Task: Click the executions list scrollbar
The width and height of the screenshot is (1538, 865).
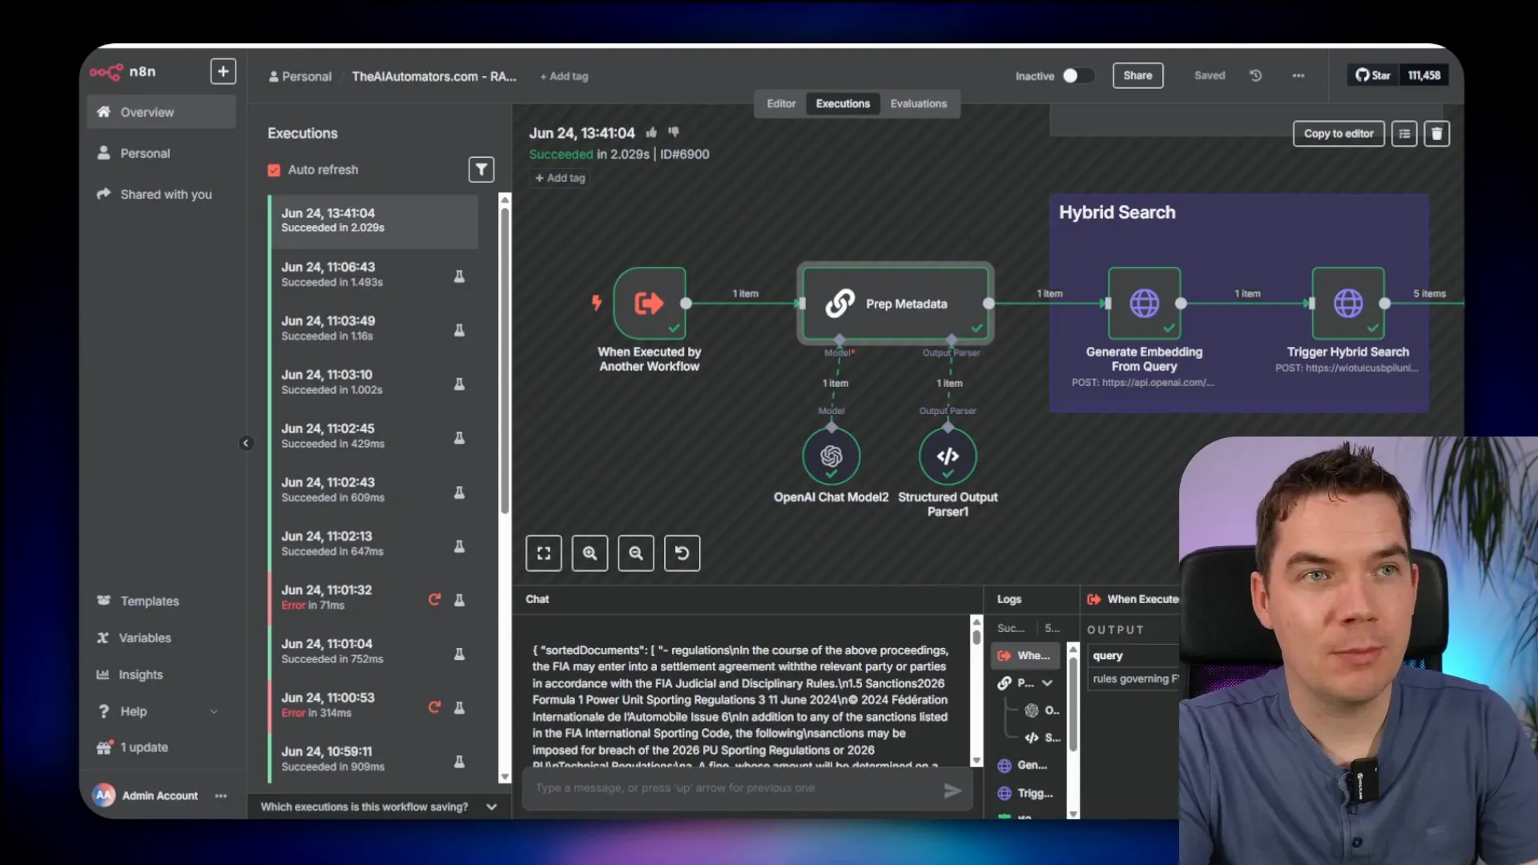Action: [505, 360]
